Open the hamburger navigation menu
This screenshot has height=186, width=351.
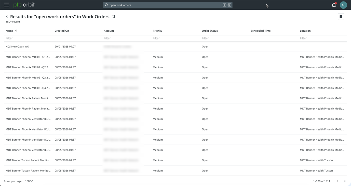7,5
